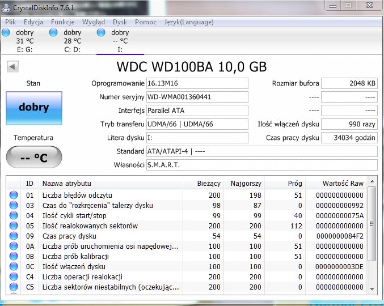
Task: Click the Własności field S.M.A.R.T.
Action: [262, 165]
